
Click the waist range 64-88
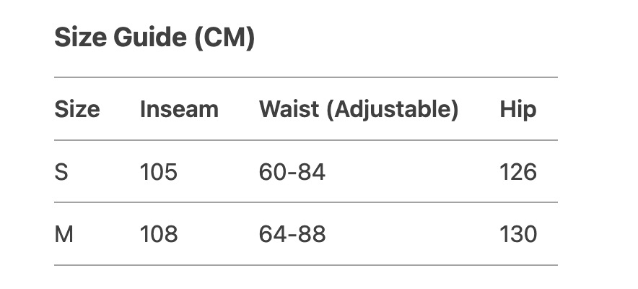tap(292, 234)
